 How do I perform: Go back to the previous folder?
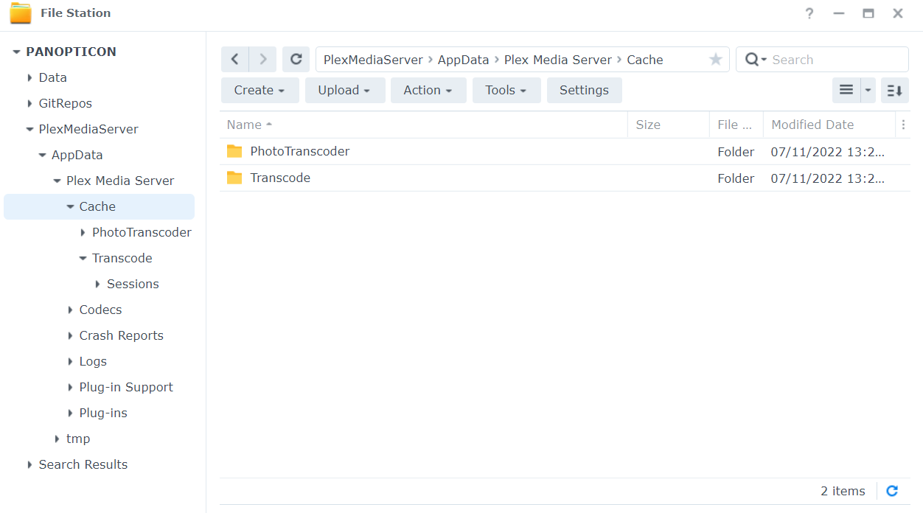point(235,60)
